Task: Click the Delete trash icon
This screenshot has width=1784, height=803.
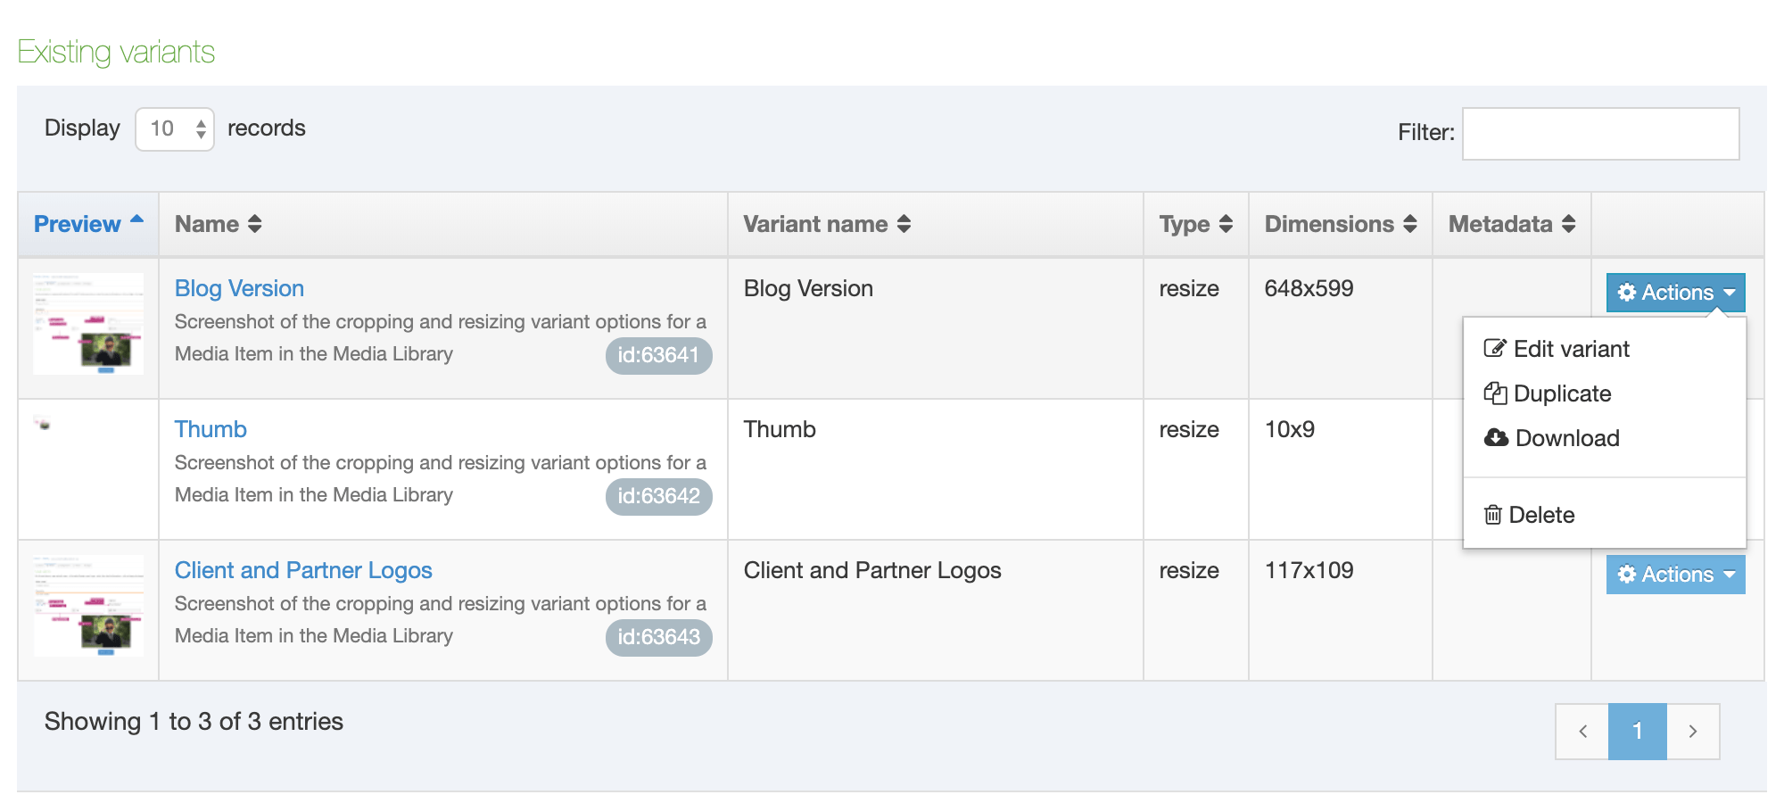Action: tap(1492, 515)
